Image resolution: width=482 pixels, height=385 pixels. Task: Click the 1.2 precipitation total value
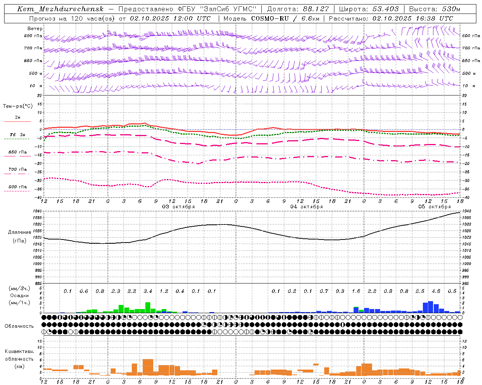pos(164,291)
